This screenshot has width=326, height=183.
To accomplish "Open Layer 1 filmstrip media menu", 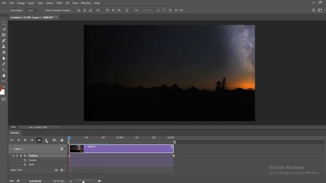I will click(63, 149).
